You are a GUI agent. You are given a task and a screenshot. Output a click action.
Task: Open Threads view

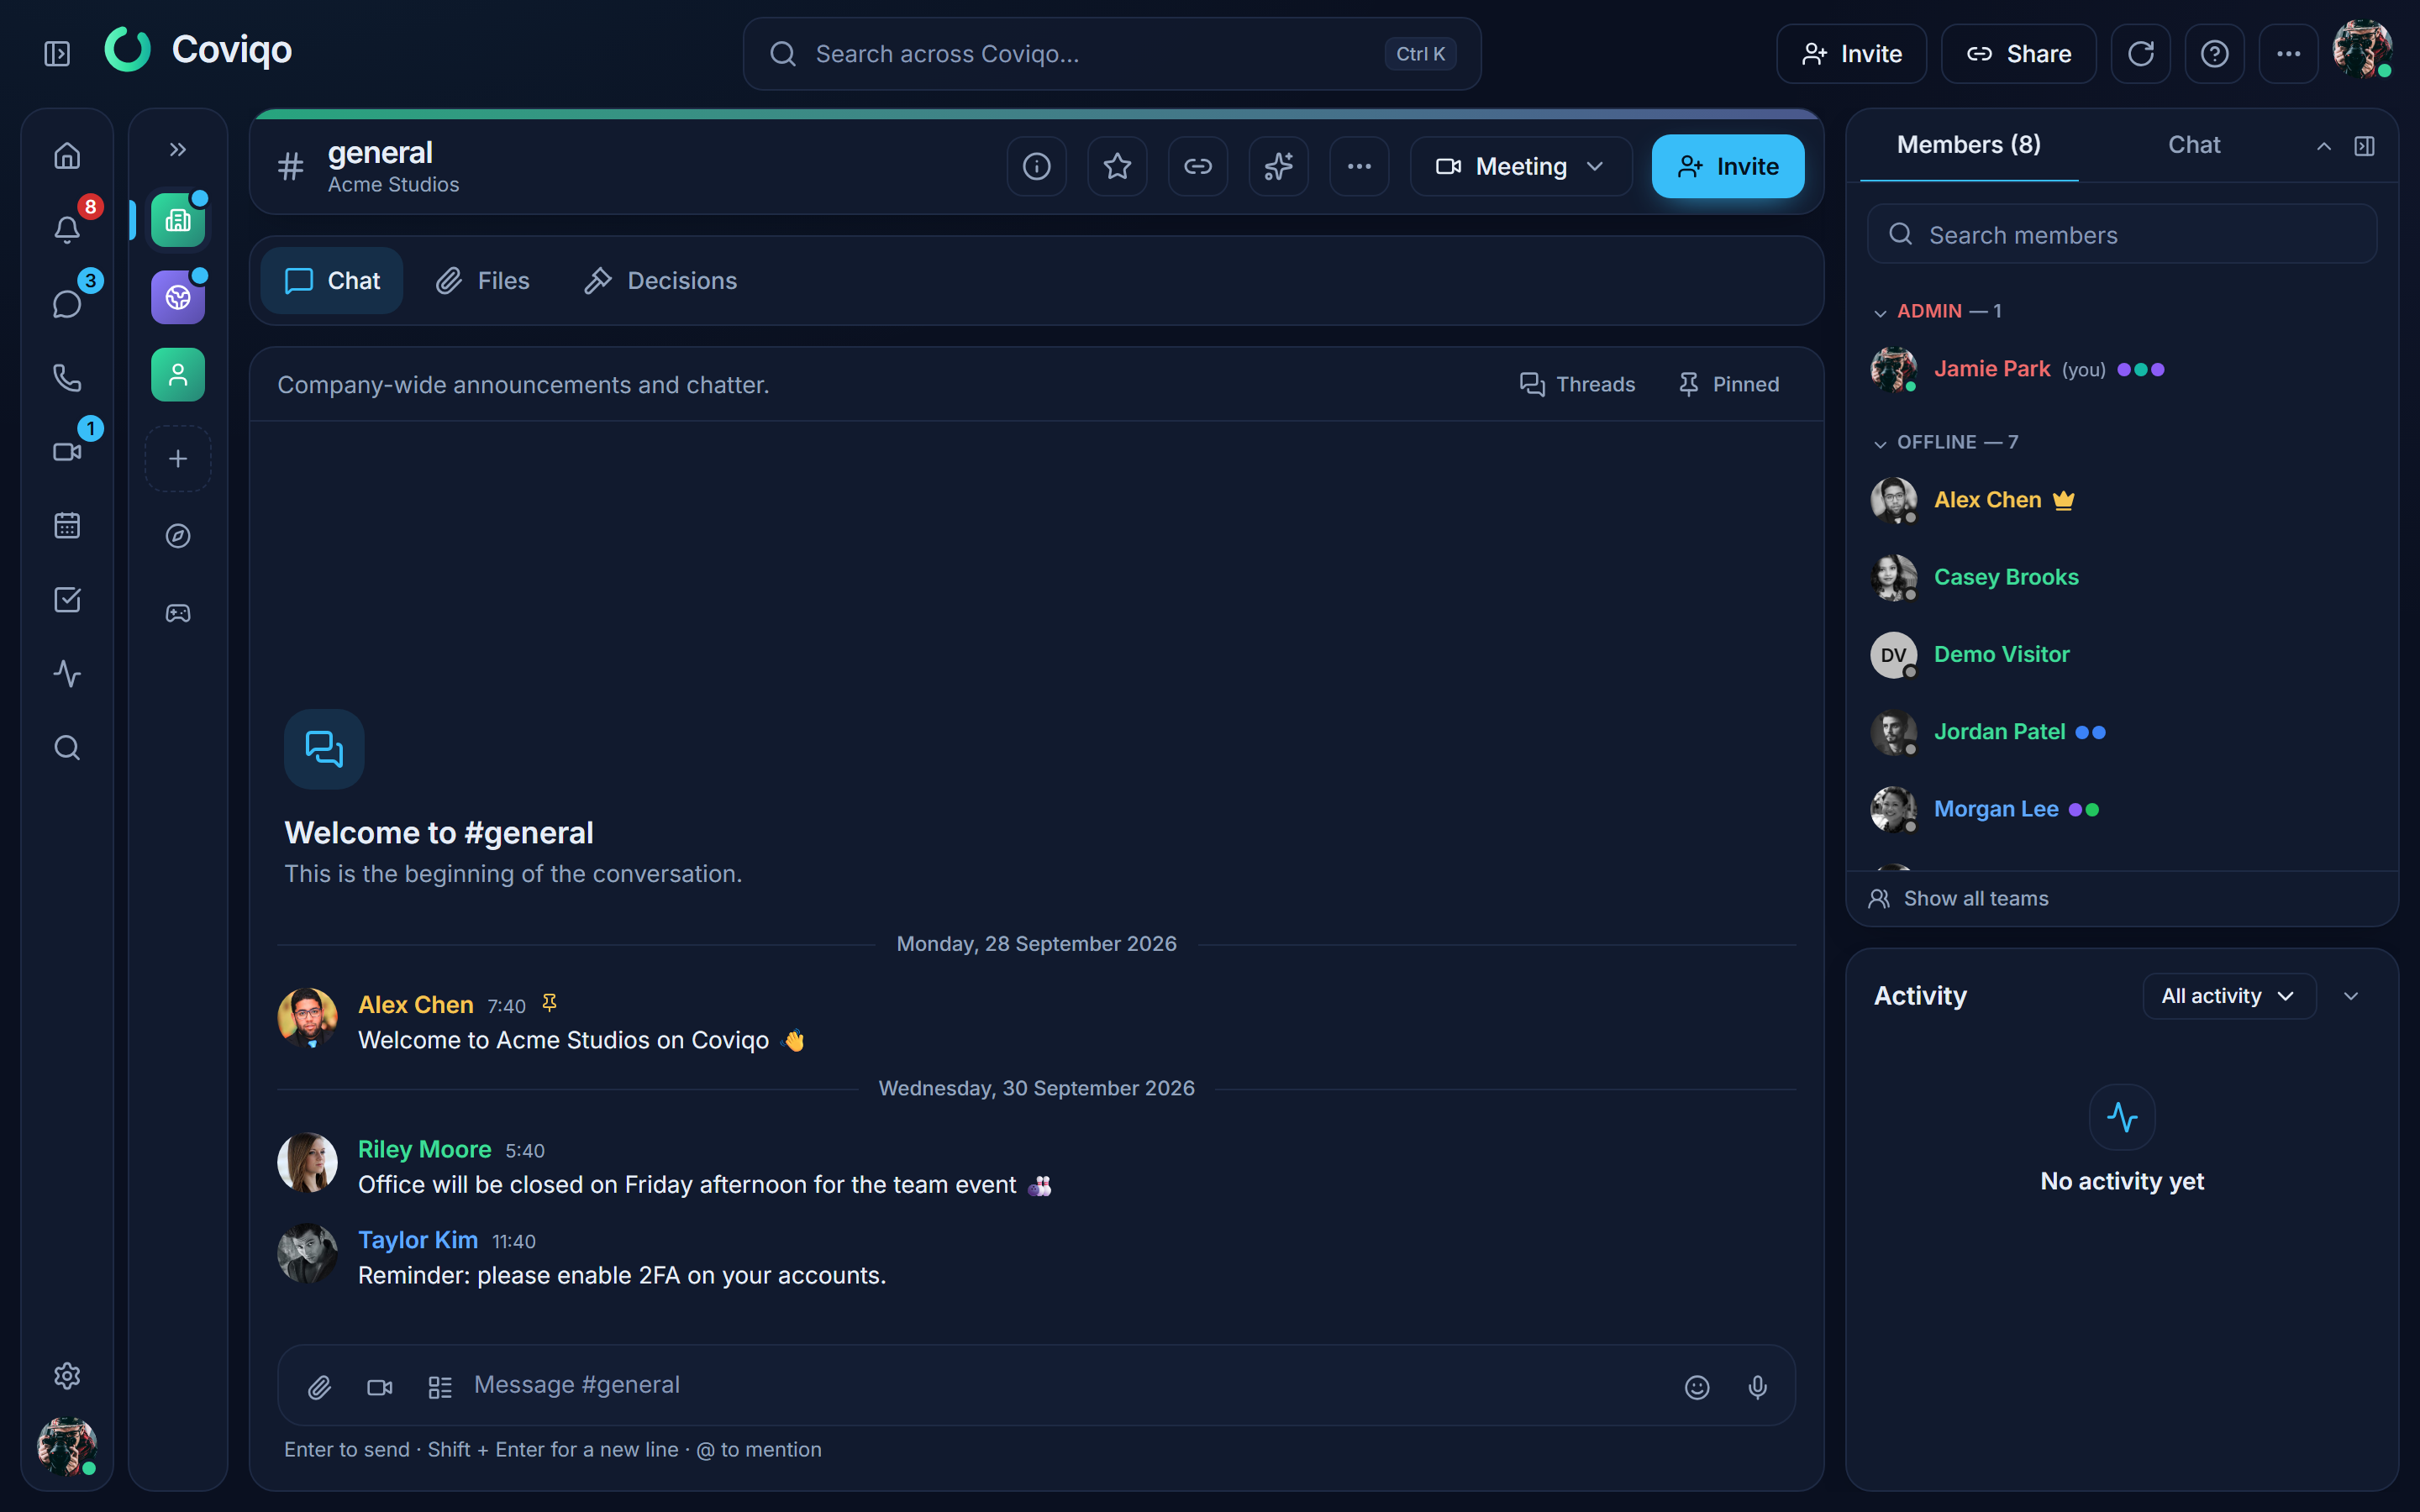click(x=1577, y=384)
